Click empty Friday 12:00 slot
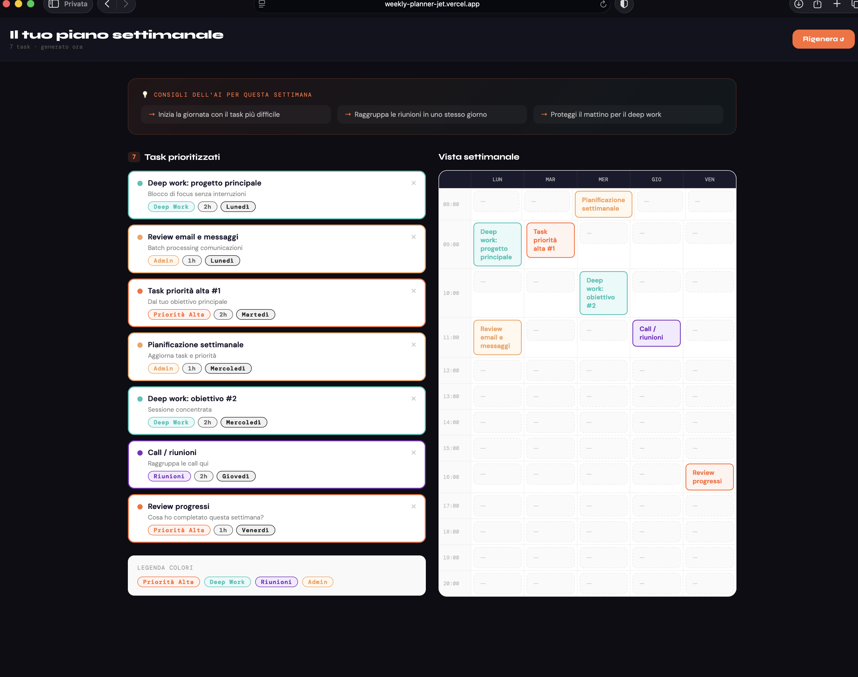The image size is (858, 677). [x=710, y=370]
